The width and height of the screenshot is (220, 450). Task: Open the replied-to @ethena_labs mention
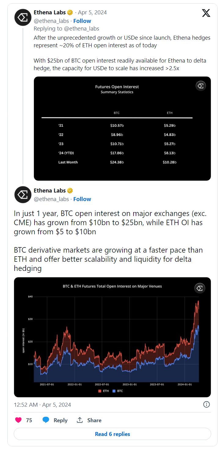pyautogui.click(x=82, y=28)
